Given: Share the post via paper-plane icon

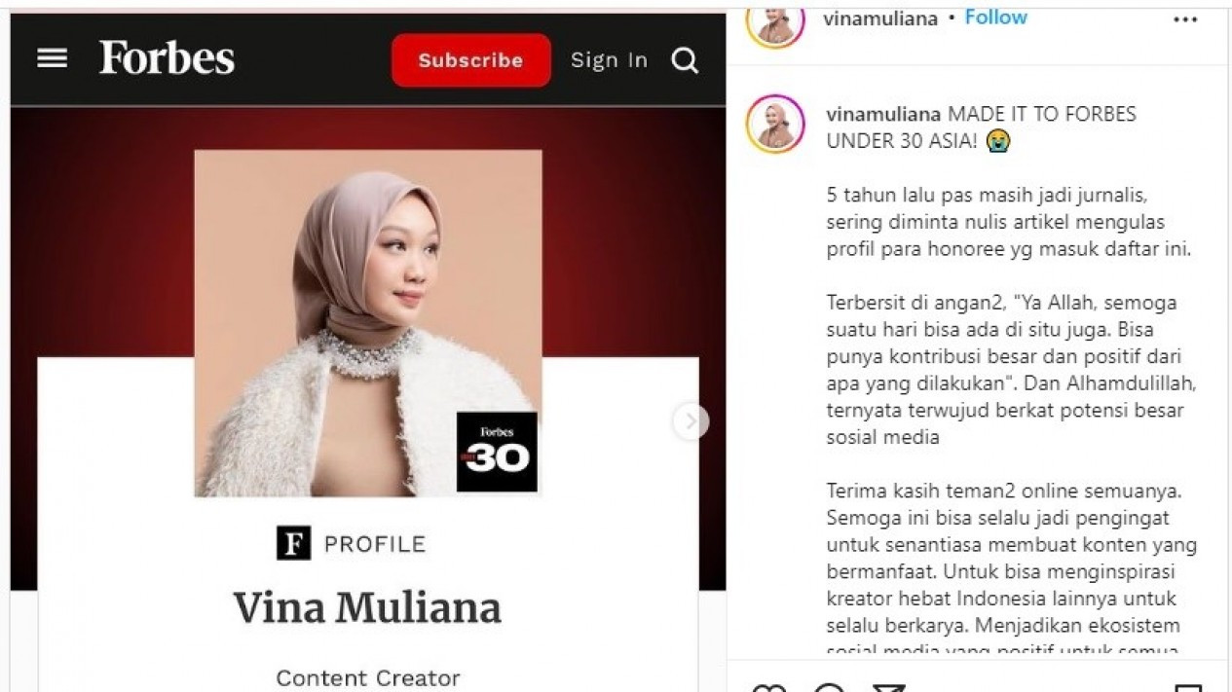Looking at the screenshot, I should click(x=888, y=688).
